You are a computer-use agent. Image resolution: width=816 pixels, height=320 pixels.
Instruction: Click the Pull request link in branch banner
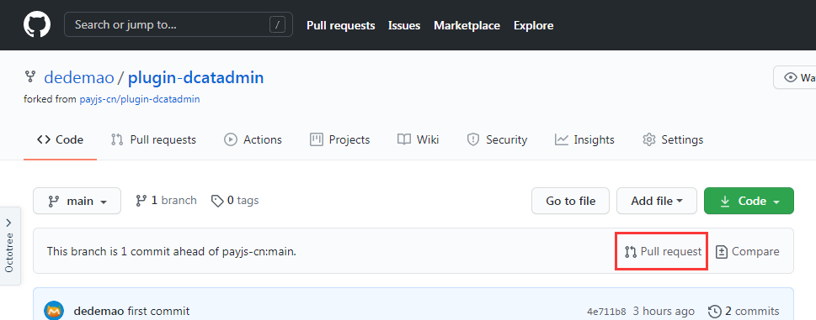point(663,252)
